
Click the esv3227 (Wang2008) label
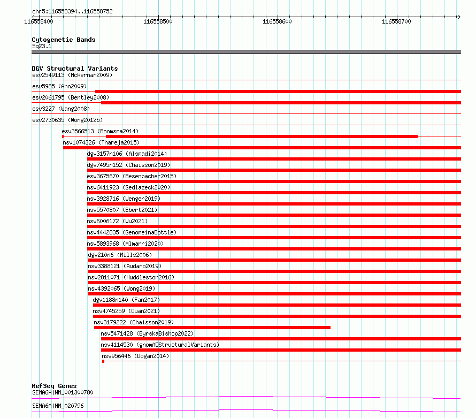coord(61,109)
